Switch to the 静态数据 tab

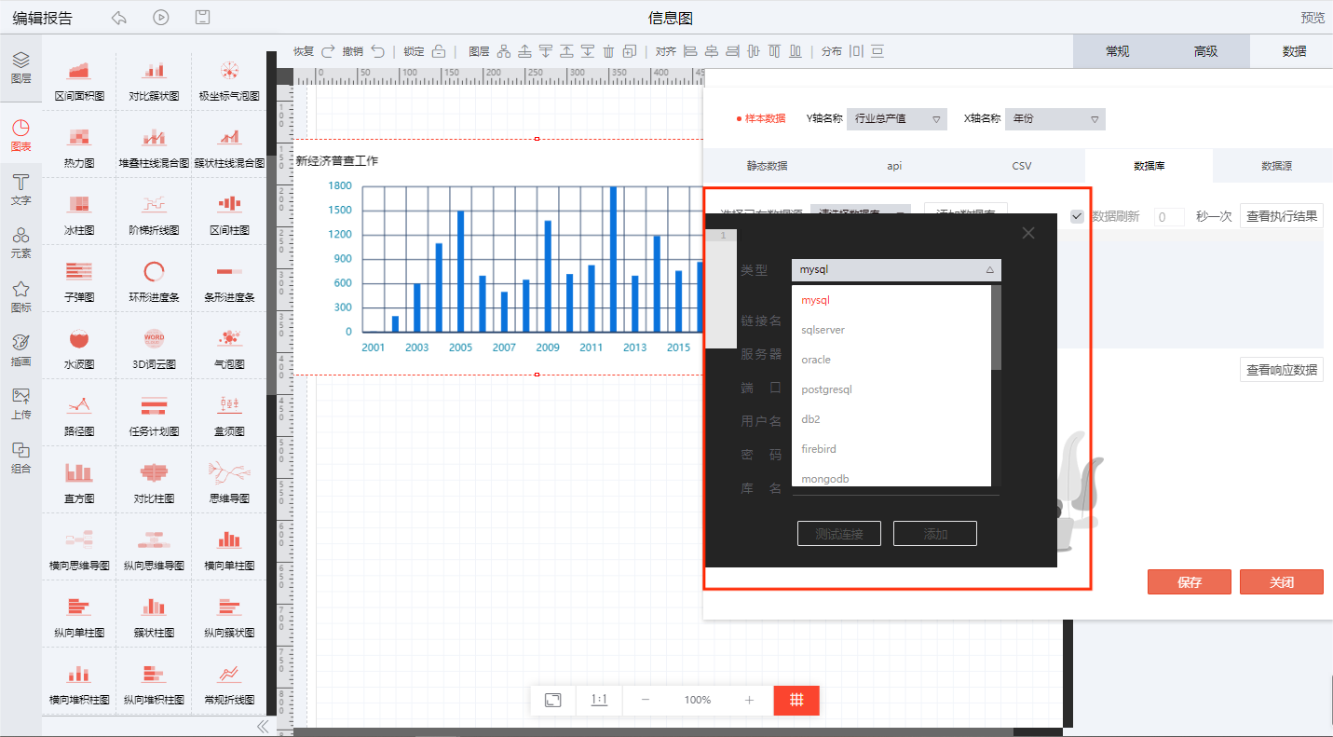coord(767,165)
